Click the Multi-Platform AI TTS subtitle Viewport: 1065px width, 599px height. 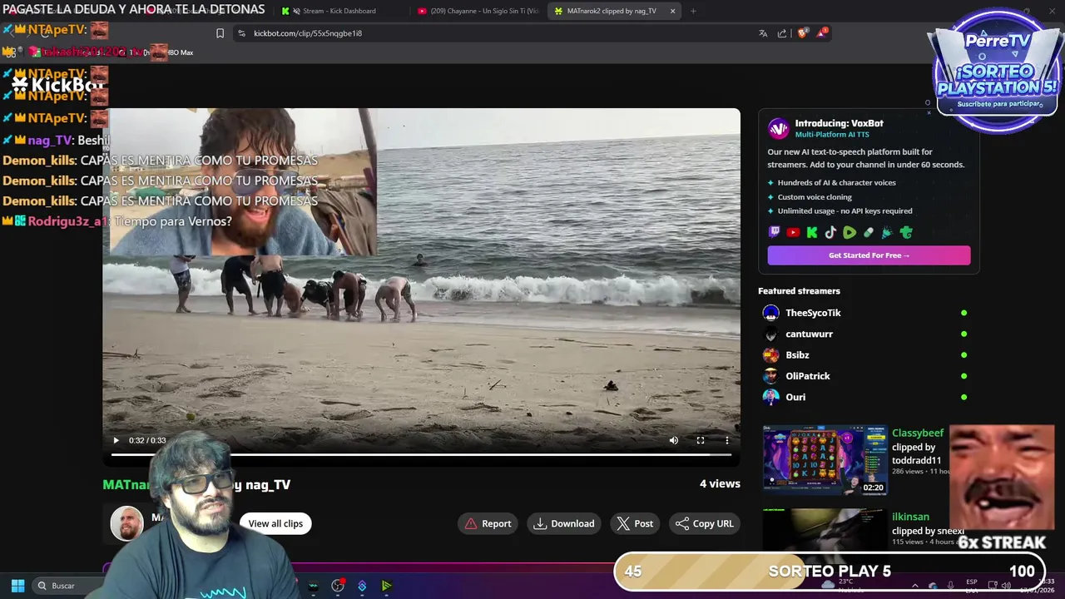click(x=833, y=135)
